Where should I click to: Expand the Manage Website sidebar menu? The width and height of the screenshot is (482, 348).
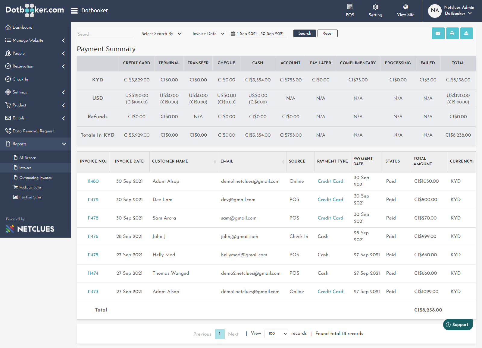click(35, 40)
